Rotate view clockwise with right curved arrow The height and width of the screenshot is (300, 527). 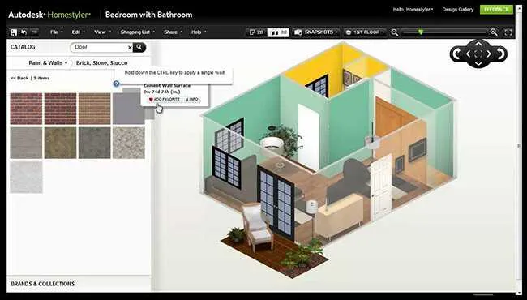[500, 54]
